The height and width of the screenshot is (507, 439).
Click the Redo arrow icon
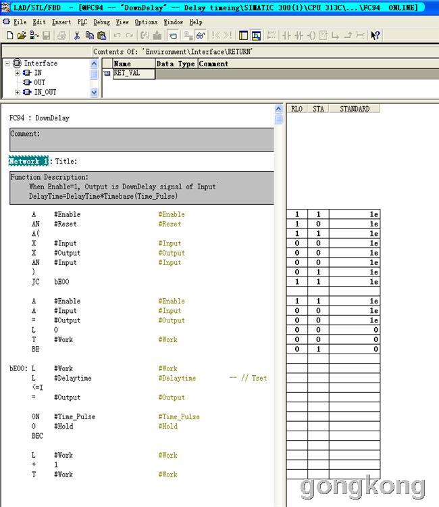pos(129,35)
